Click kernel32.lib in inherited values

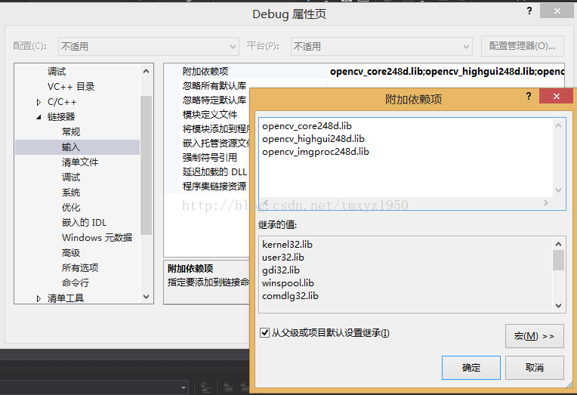(287, 245)
